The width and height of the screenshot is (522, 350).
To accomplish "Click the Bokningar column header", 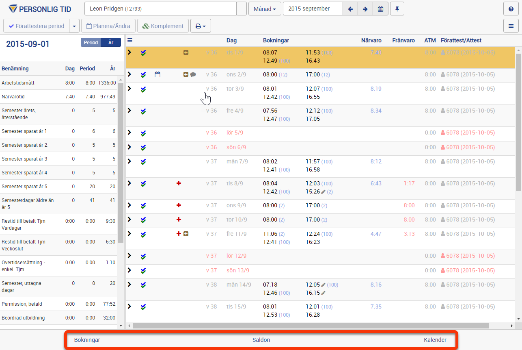I will tap(276, 40).
